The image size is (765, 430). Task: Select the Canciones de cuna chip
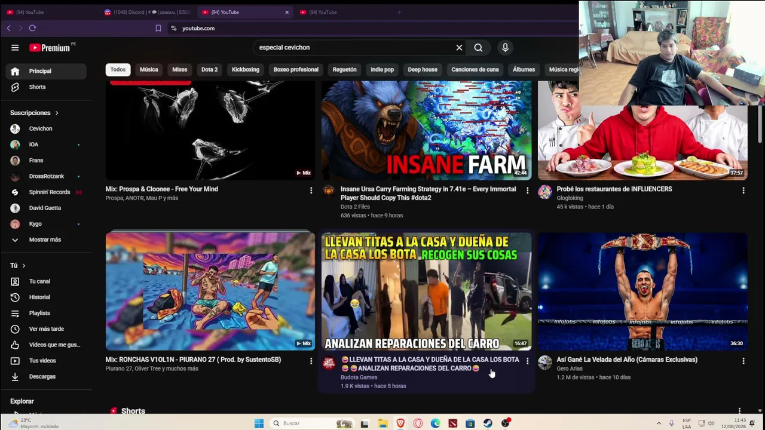pyautogui.click(x=475, y=70)
